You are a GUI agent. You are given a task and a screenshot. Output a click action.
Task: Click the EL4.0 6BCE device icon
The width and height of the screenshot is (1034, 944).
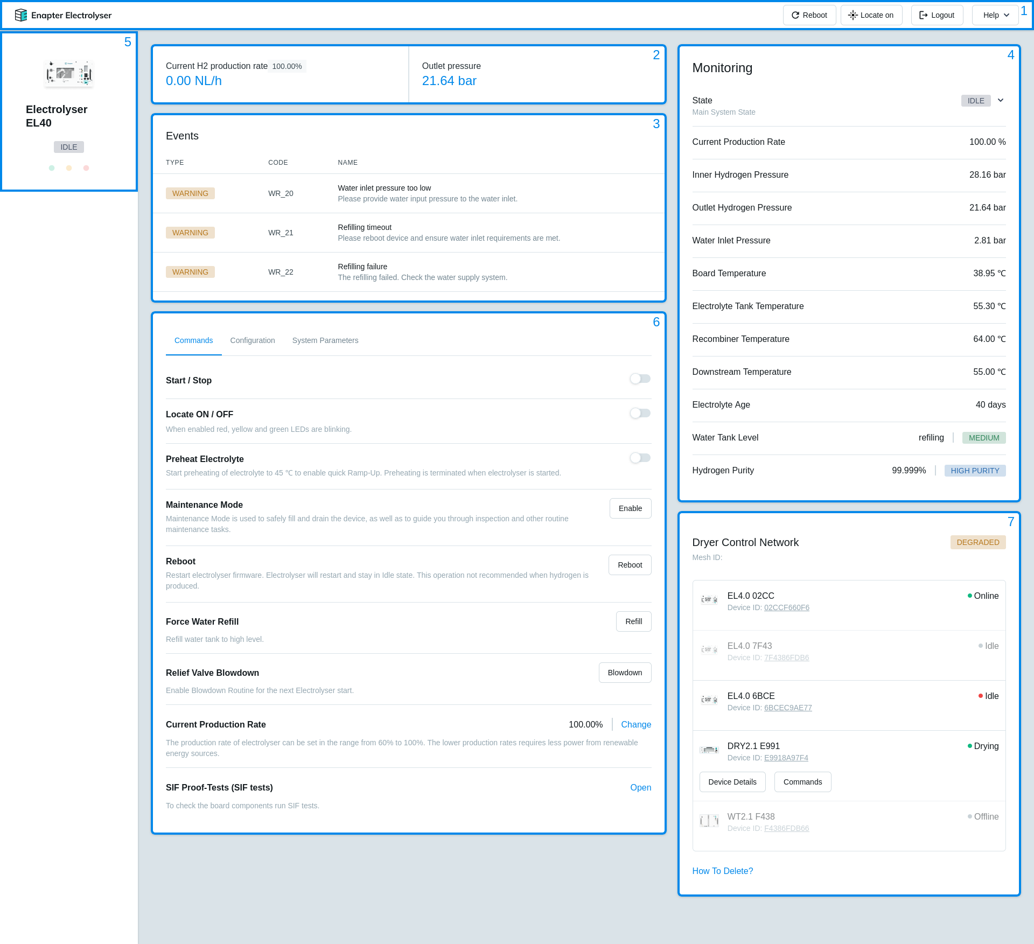pyautogui.click(x=709, y=700)
